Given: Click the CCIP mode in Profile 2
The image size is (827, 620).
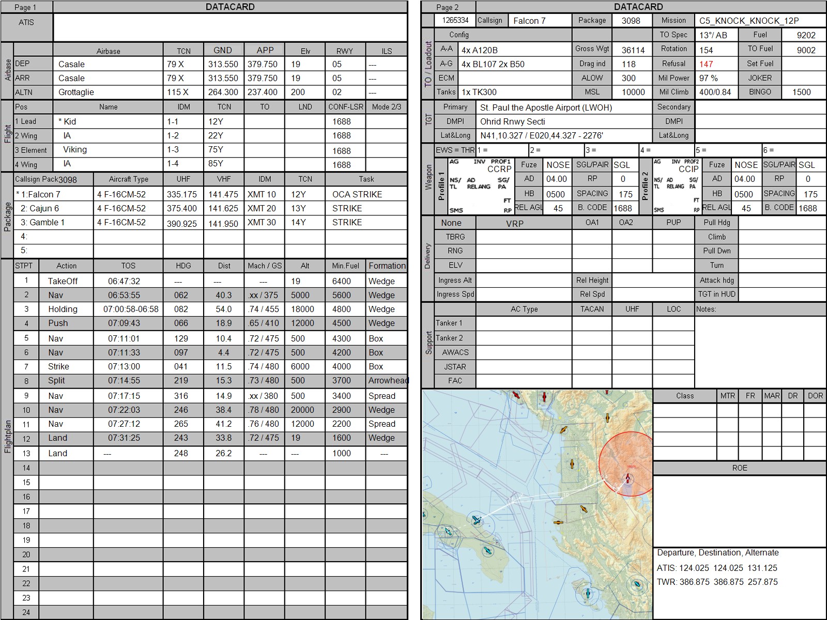Looking at the screenshot, I should [688, 169].
